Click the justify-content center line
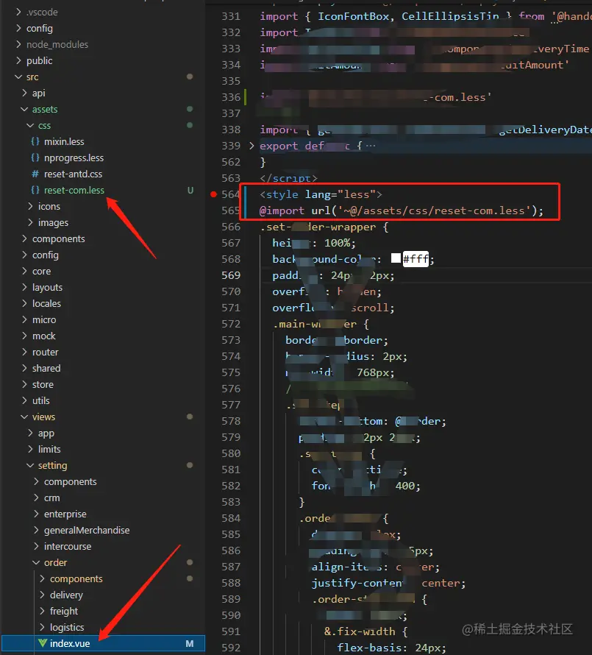This screenshot has width=592, height=655. click(389, 583)
